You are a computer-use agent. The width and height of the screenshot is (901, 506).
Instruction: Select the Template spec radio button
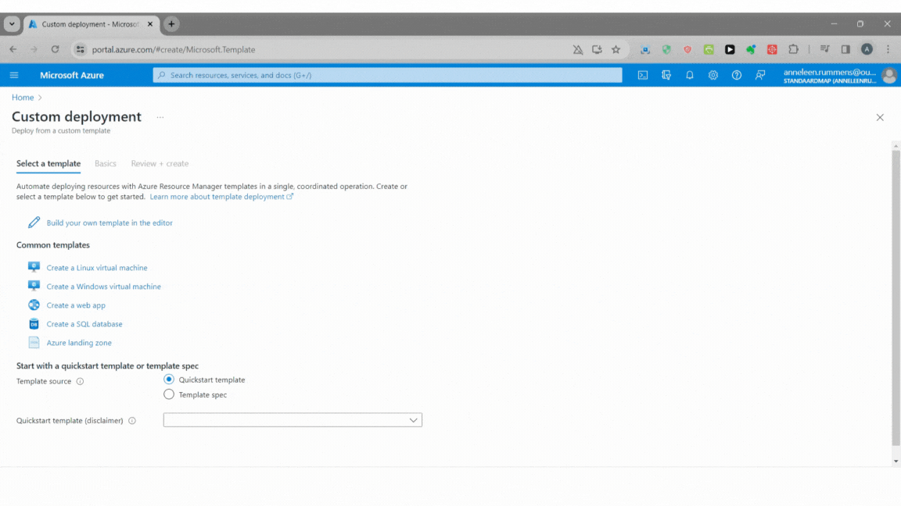tap(169, 394)
